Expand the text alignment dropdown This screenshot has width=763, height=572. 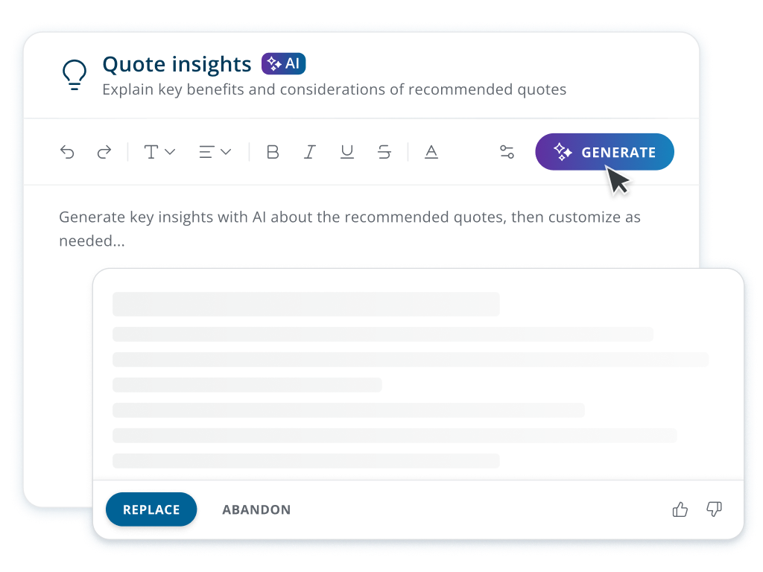(x=215, y=153)
